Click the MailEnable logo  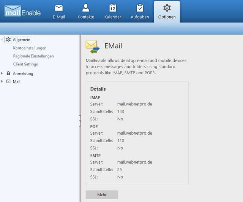click(22, 11)
